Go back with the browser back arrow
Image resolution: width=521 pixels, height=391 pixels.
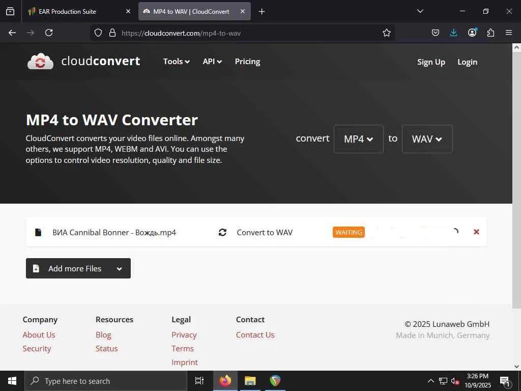(x=12, y=33)
